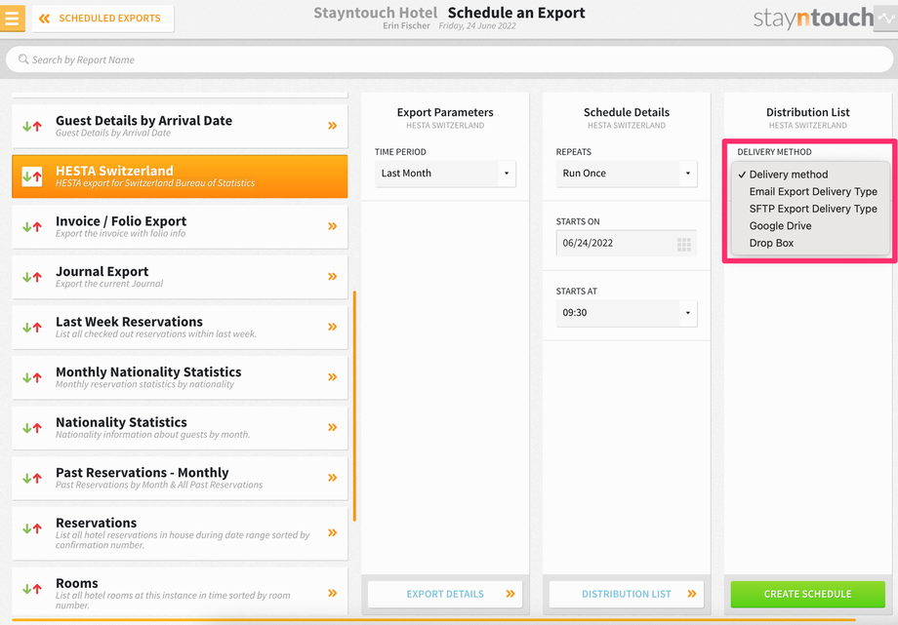Click export arrows icon of Guest Details row
898x625 pixels.
[x=32, y=127]
